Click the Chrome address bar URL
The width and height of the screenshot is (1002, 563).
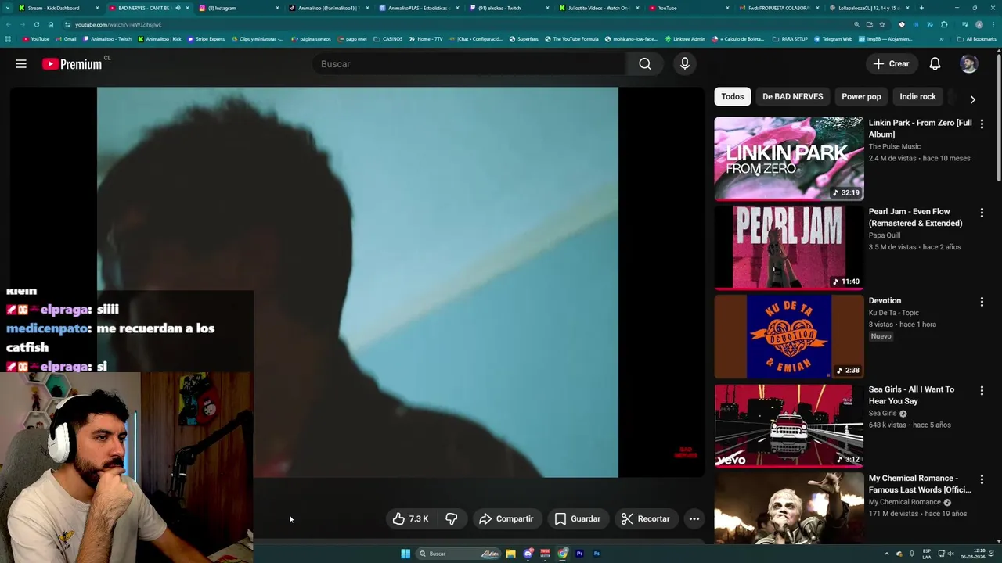(x=118, y=25)
